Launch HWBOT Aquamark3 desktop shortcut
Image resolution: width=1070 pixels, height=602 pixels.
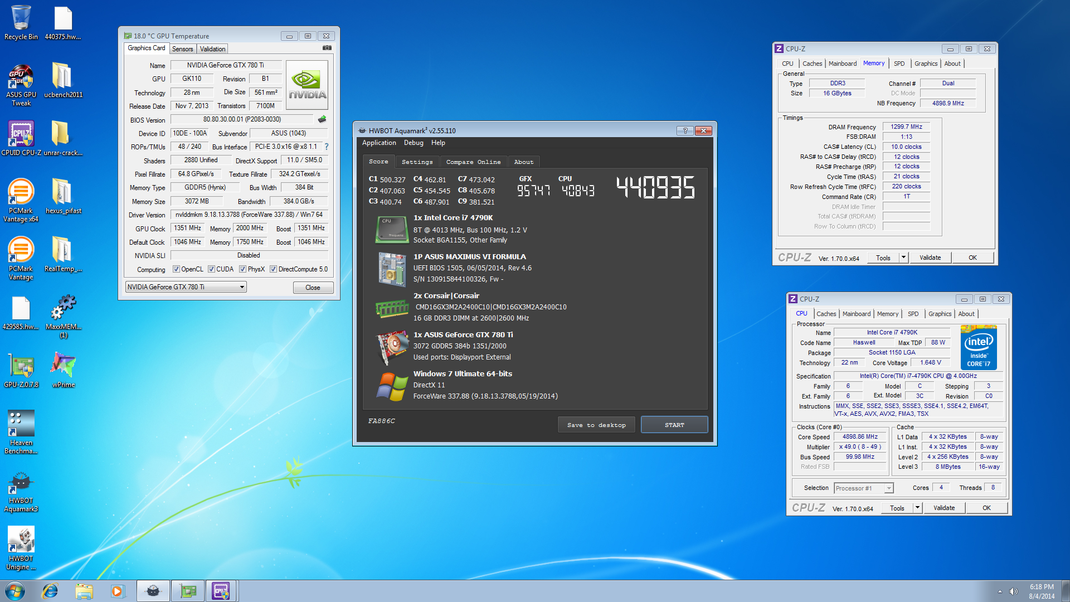point(21,493)
